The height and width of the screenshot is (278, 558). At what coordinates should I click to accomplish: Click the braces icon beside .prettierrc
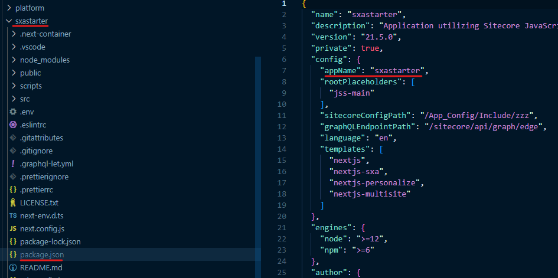[x=13, y=189]
